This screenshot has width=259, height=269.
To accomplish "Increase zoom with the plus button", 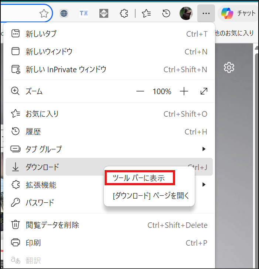I will [x=184, y=91].
